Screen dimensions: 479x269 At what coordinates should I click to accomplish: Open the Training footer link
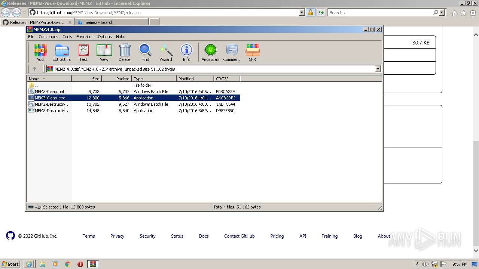[x=330, y=236]
